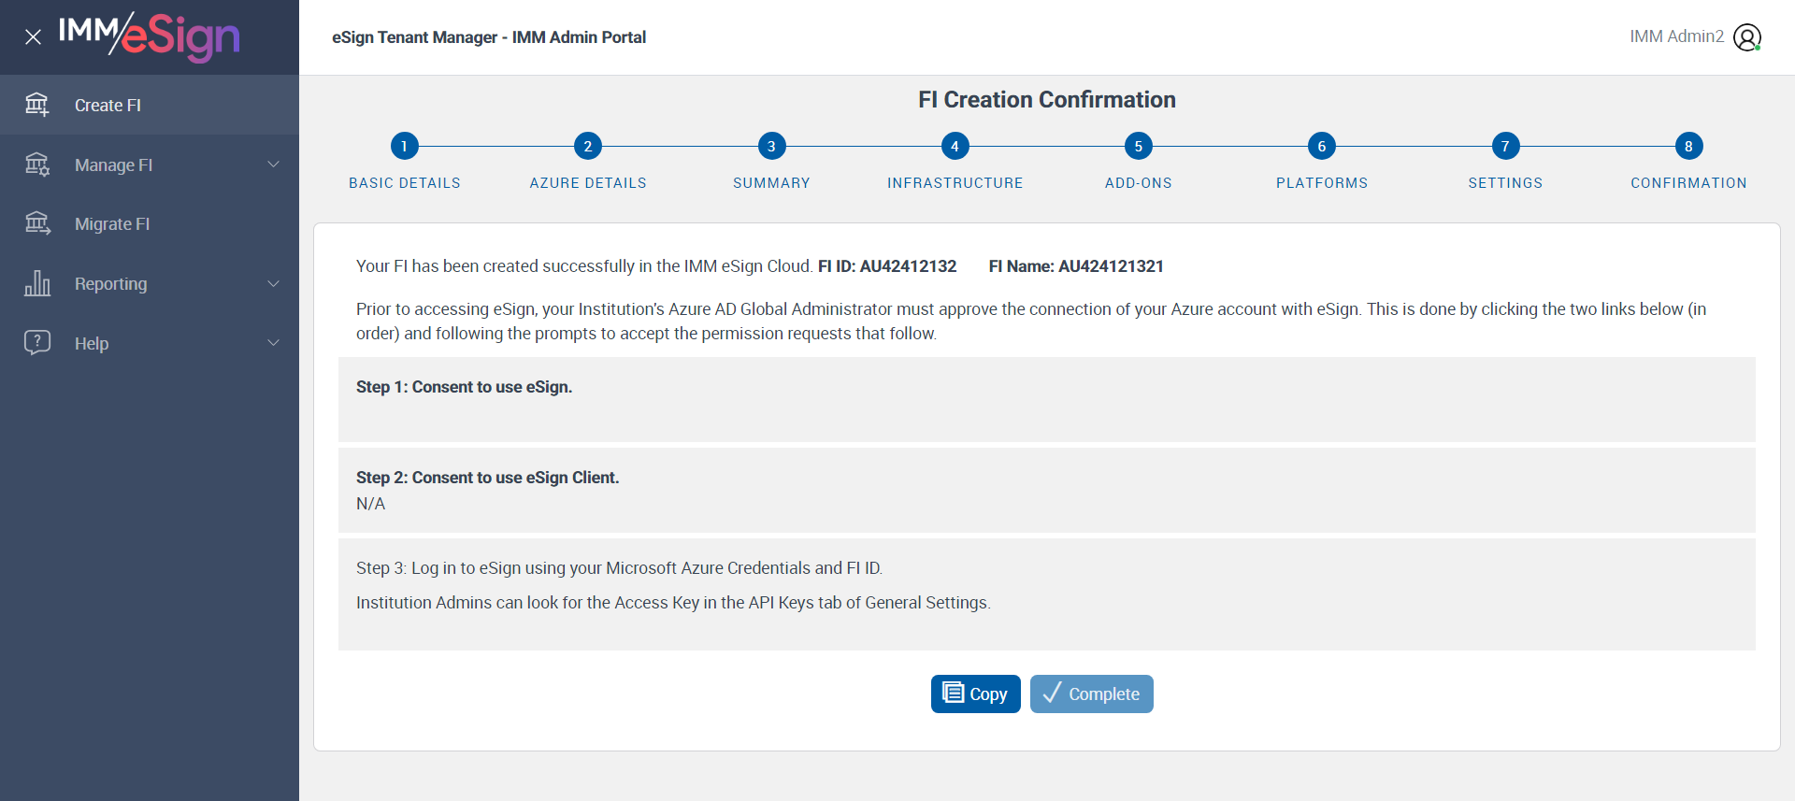Image resolution: width=1795 pixels, height=801 pixels.
Task: Expand the Manage FI submenu chevron
Action: pyautogui.click(x=274, y=164)
